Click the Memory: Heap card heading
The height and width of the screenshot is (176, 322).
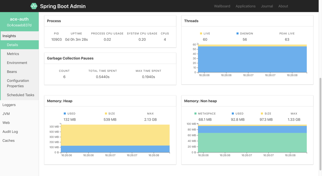pos(60,101)
